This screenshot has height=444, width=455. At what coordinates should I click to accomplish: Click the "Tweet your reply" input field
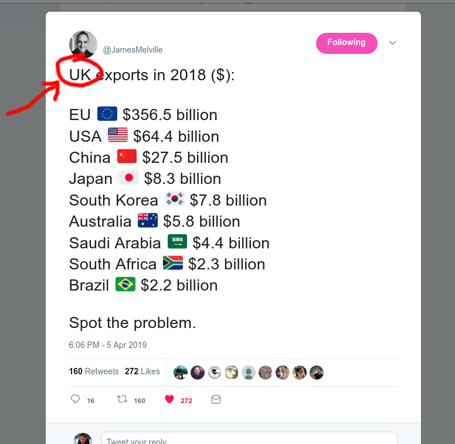click(249, 440)
